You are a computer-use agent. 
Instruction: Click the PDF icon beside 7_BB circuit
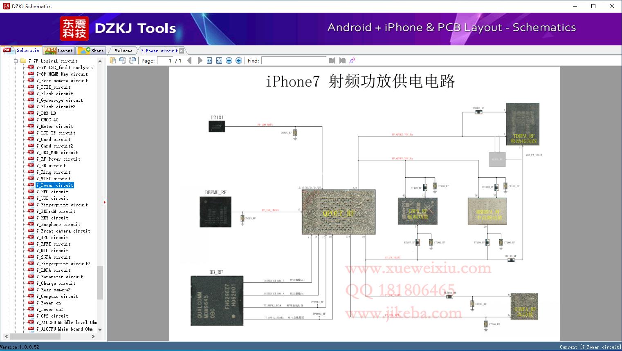click(x=31, y=165)
